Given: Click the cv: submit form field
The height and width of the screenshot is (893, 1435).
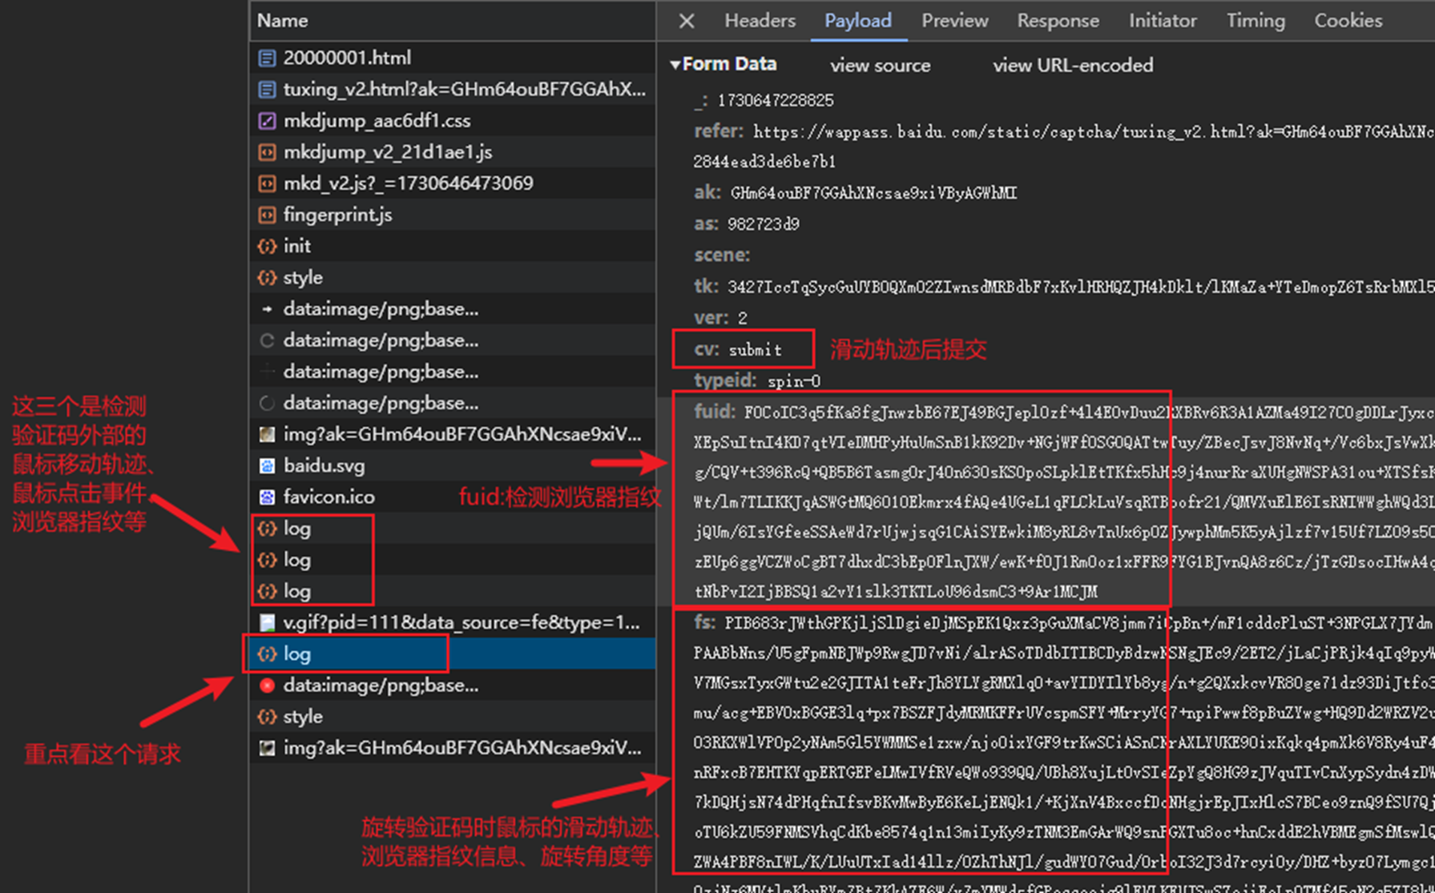Looking at the screenshot, I should (738, 349).
